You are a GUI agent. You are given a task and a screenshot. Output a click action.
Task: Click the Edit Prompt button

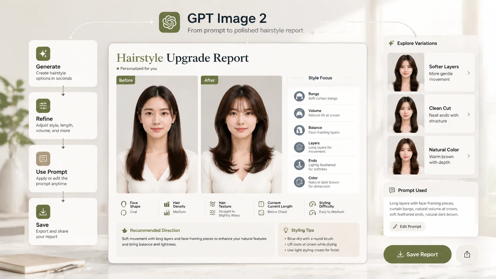407,226
